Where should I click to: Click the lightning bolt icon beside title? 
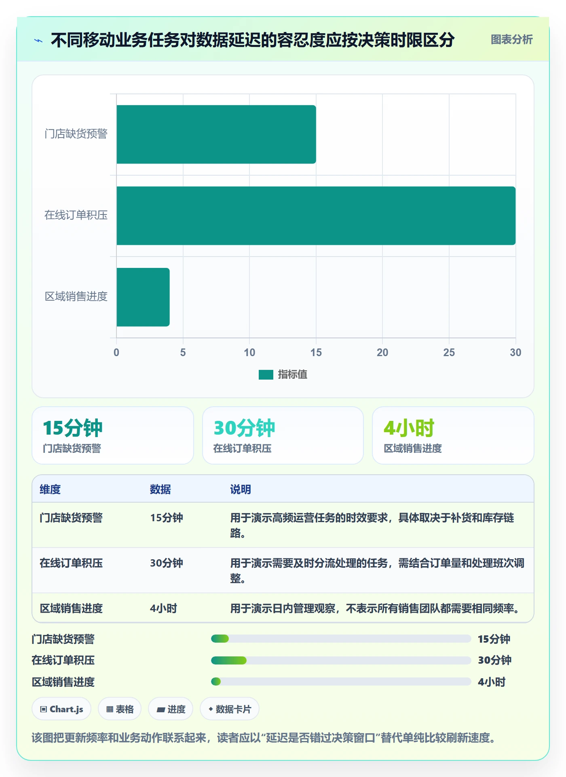38,40
